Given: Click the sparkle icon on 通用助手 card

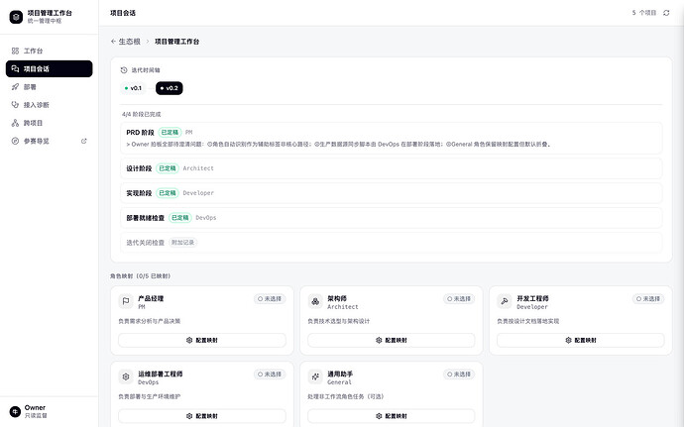Looking at the screenshot, I should pos(315,376).
